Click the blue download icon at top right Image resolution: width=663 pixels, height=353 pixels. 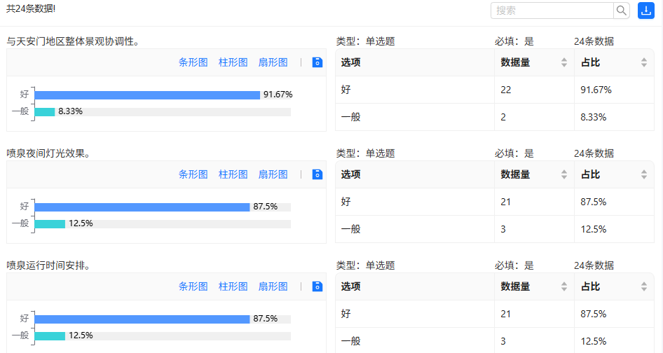pyautogui.click(x=645, y=11)
